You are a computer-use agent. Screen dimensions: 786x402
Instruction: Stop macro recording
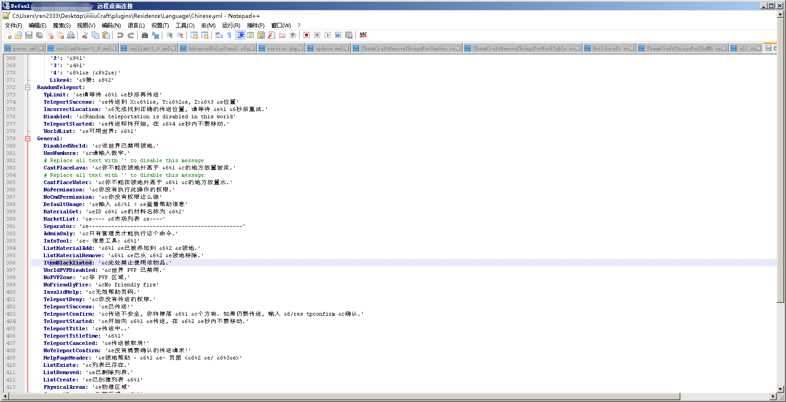(317, 35)
